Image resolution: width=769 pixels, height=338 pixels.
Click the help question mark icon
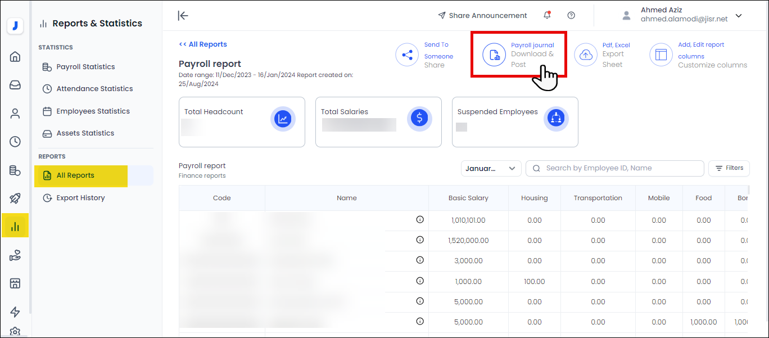pyautogui.click(x=571, y=15)
